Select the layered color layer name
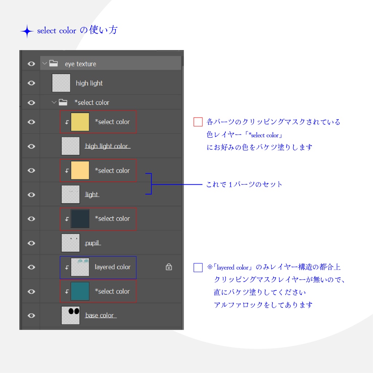 [x=113, y=267]
